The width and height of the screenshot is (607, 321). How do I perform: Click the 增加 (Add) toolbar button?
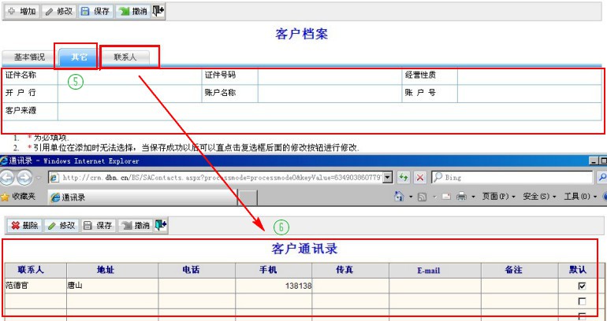[x=21, y=12]
